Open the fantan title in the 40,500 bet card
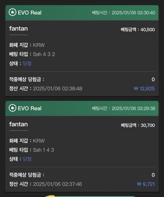The width and height of the screenshot is (164, 197). 18,28
